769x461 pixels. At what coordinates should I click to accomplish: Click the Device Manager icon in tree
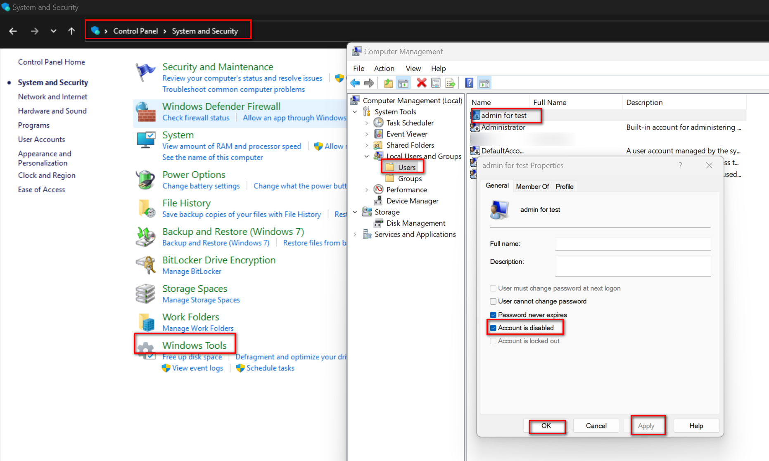378,201
